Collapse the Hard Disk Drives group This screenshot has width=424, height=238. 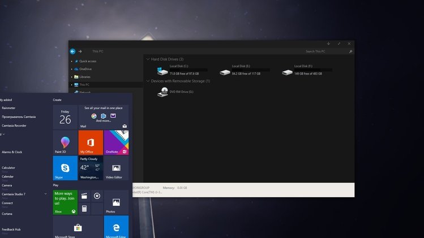pyautogui.click(x=148, y=59)
